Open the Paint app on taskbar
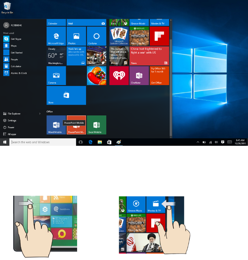The height and width of the screenshot is (260, 248). pos(119,142)
